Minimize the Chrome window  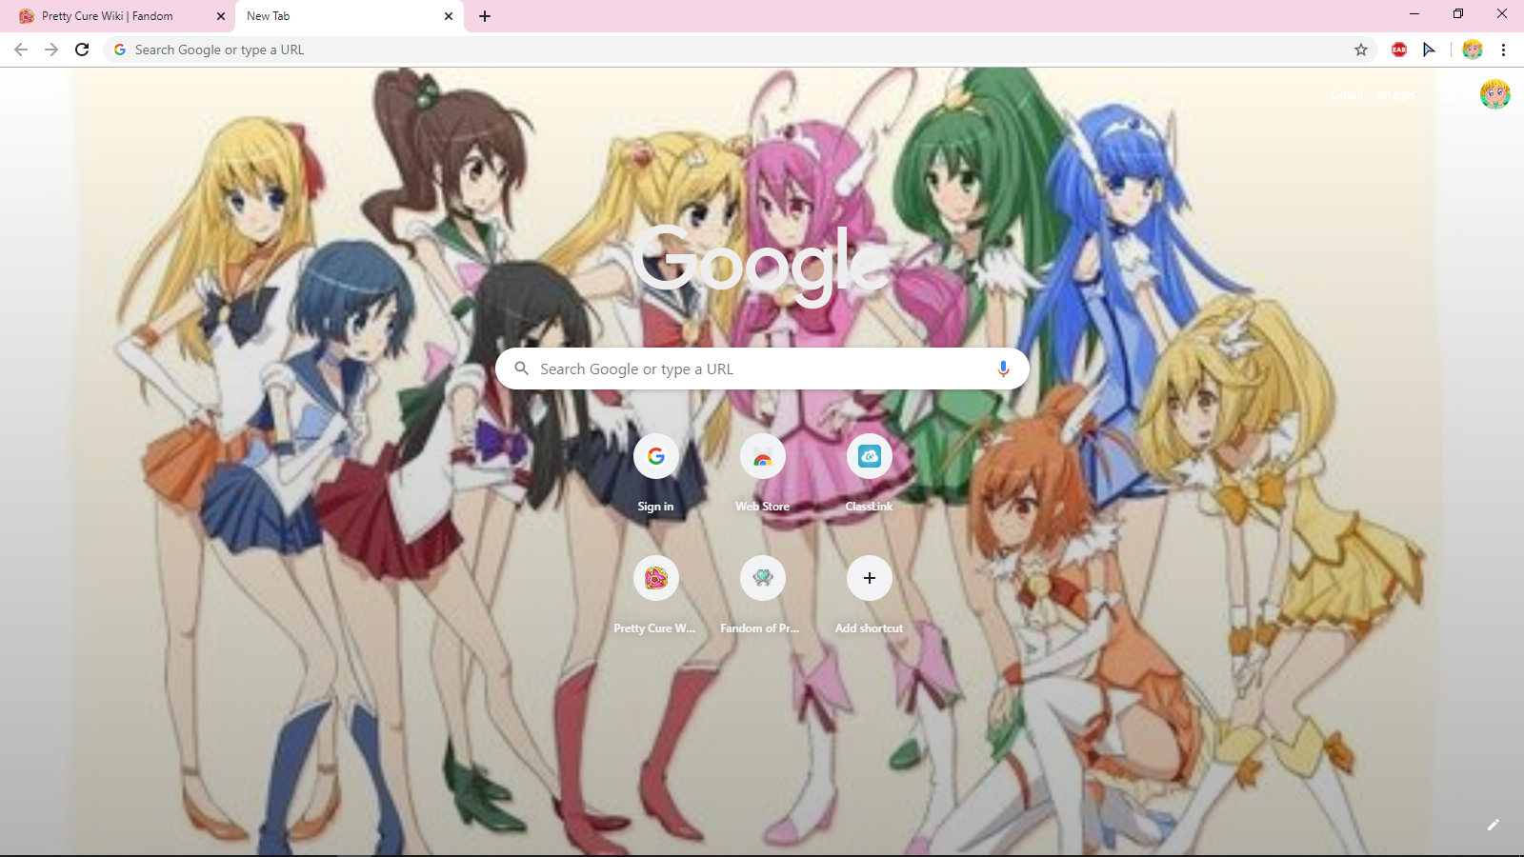1414,14
